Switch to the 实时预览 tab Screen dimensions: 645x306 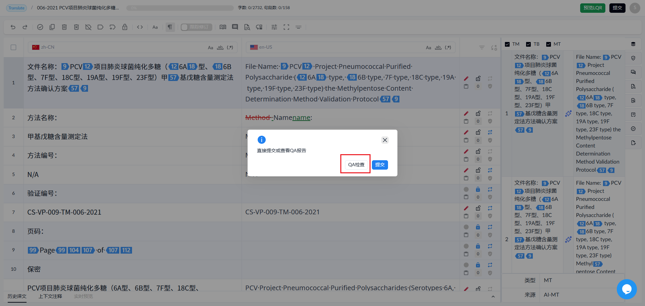(x=83, y=296)
